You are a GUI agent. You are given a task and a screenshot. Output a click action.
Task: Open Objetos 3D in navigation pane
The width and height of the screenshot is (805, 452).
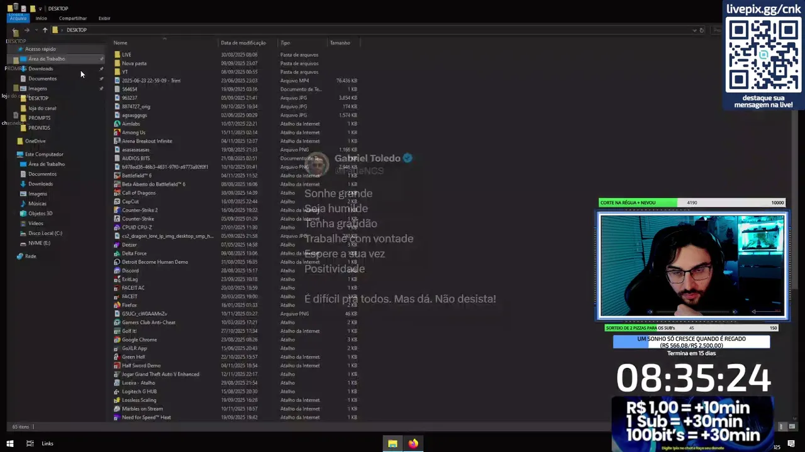point(40,213)
